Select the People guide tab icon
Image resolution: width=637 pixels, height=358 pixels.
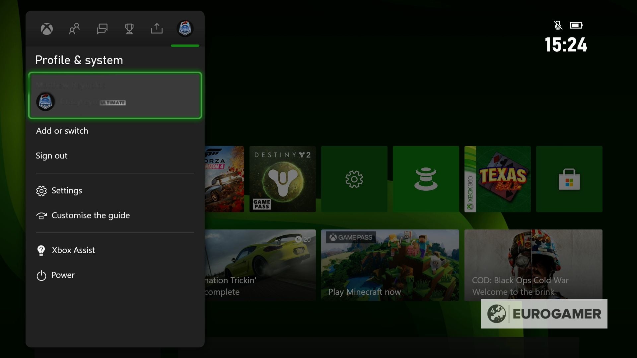click(x=74, y=29)
